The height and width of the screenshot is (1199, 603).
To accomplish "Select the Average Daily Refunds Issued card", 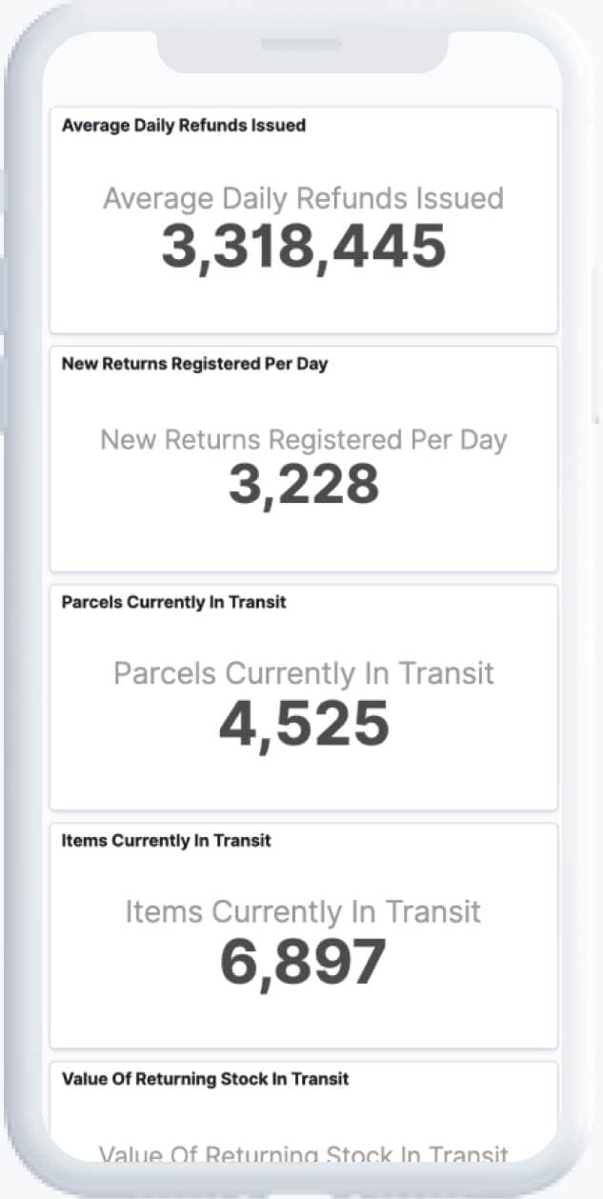I will 303,221.
